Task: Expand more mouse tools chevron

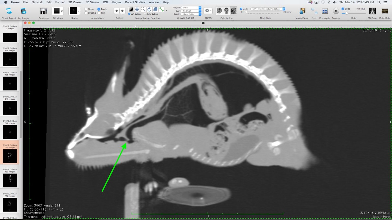Action: 166,10
